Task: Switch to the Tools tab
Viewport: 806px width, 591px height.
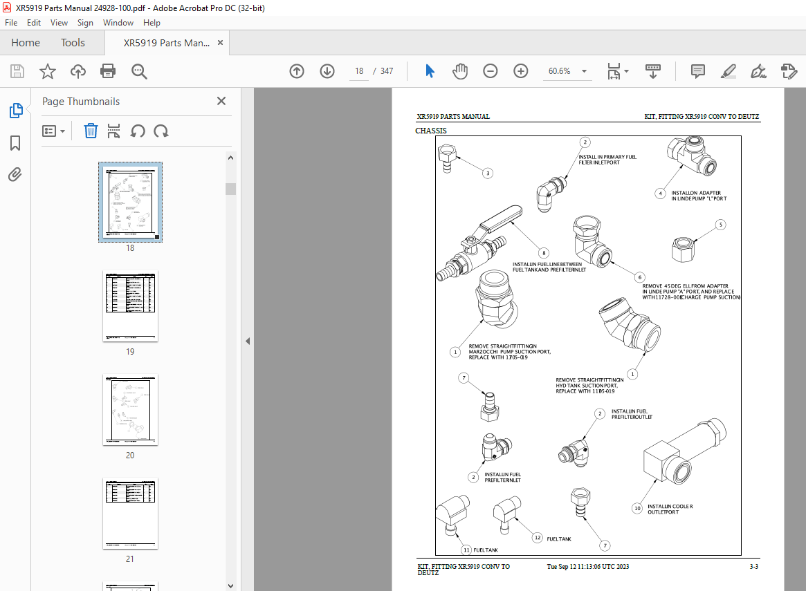Action: [73, 43]
